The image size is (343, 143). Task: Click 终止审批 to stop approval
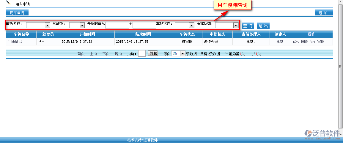coord(317,42)
